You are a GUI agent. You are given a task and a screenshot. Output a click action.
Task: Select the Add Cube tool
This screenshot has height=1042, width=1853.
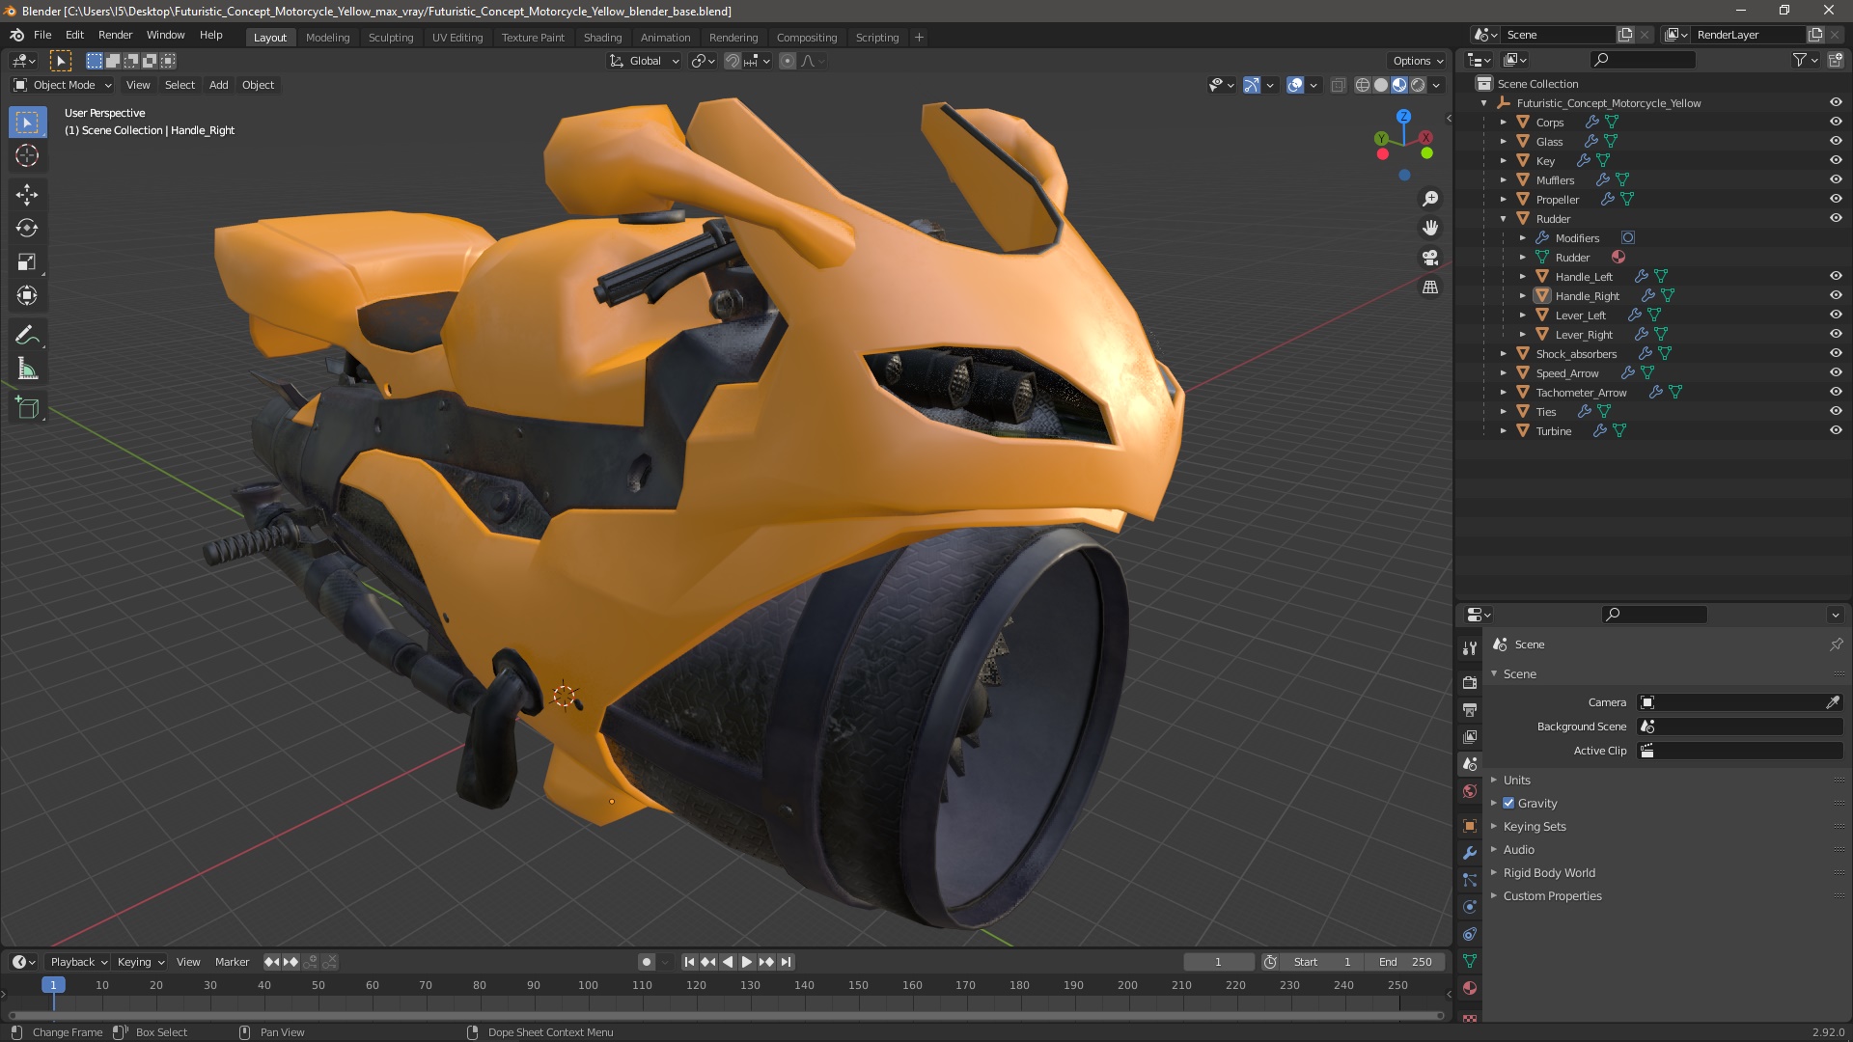tap(27, 408)
